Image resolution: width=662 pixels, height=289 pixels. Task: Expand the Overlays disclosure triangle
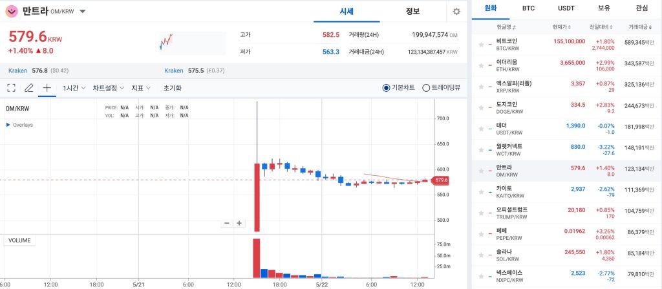pos(8,125)
